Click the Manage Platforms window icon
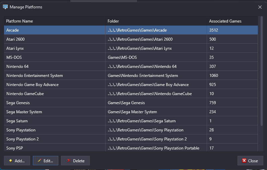The height and width of the screenshot is (170, 267). 5,7
